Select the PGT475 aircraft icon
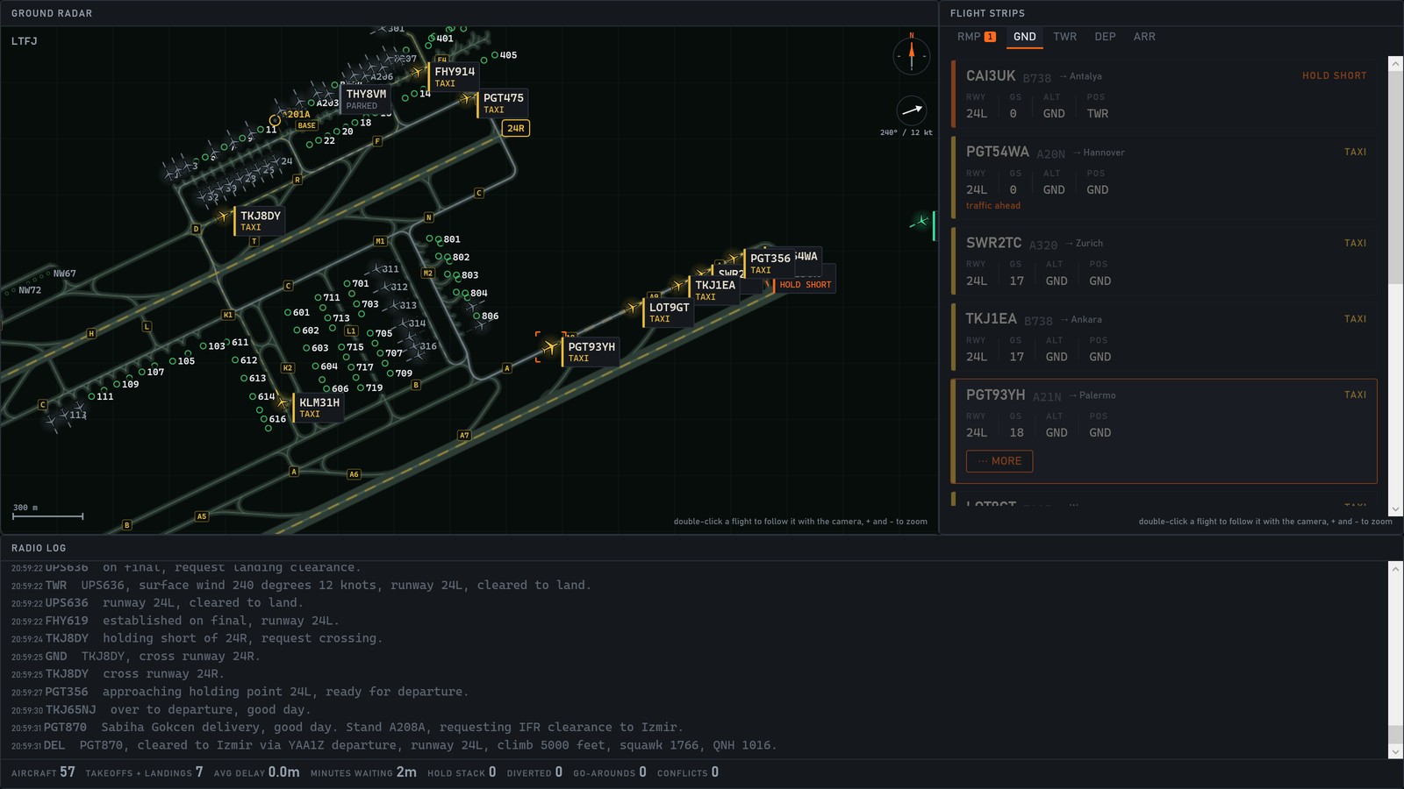 (x=467, y=99)
